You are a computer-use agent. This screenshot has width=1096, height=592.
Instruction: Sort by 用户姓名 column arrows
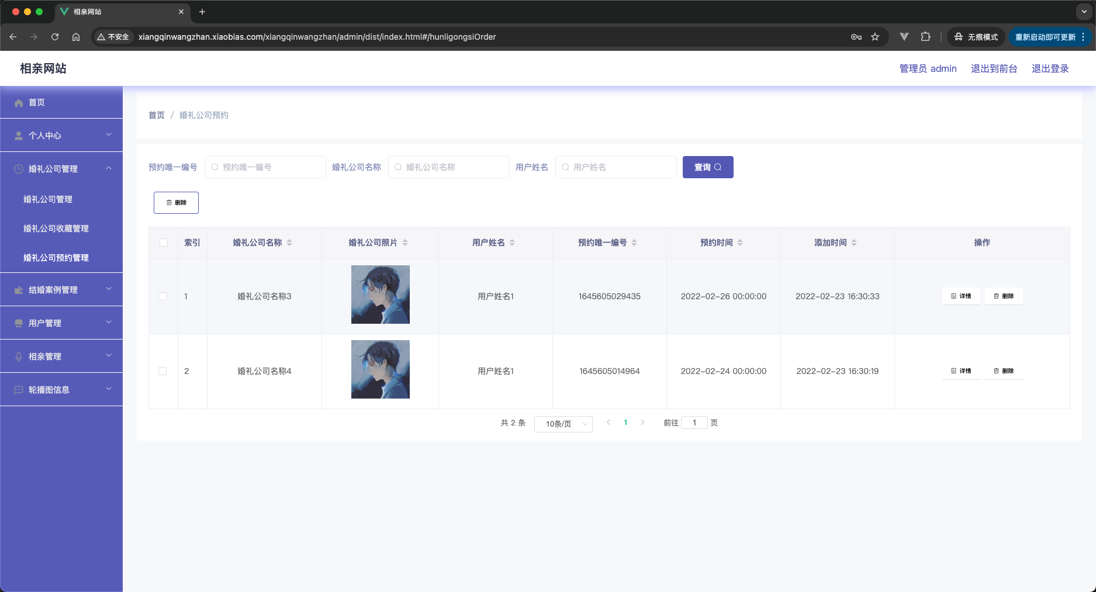click(512, 243)
